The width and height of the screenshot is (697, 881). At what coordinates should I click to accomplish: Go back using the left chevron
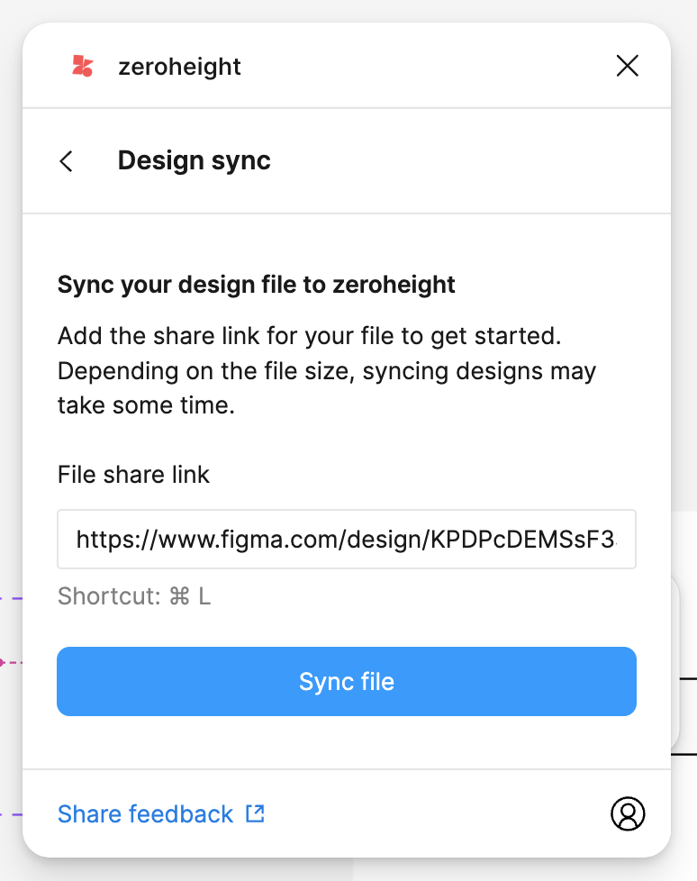(x=66, y=161)
